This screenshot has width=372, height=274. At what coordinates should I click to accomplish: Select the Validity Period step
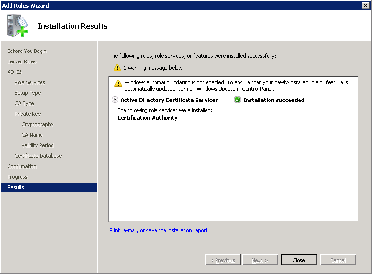point(38,145)
